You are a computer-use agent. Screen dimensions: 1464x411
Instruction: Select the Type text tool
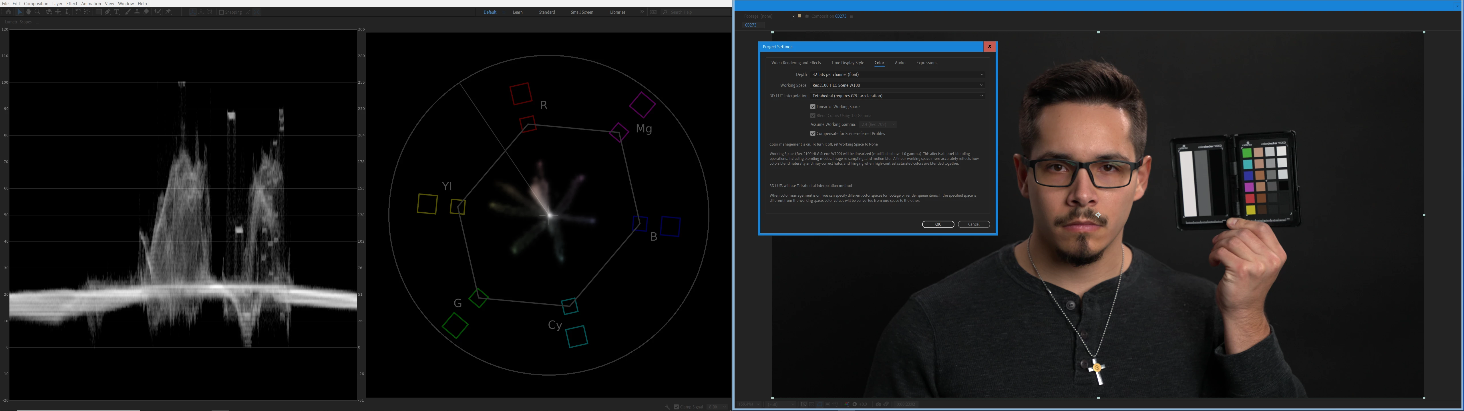[116, 12]
